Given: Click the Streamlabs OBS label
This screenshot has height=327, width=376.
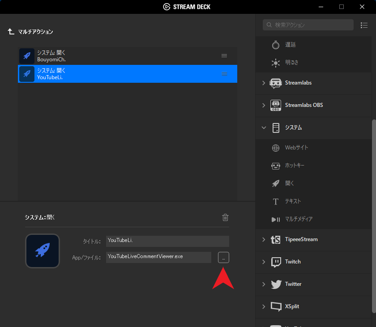Looking at the screenshot, I should pyautogui.click(x=304, y=105).
